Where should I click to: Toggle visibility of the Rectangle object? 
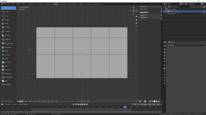204,14
